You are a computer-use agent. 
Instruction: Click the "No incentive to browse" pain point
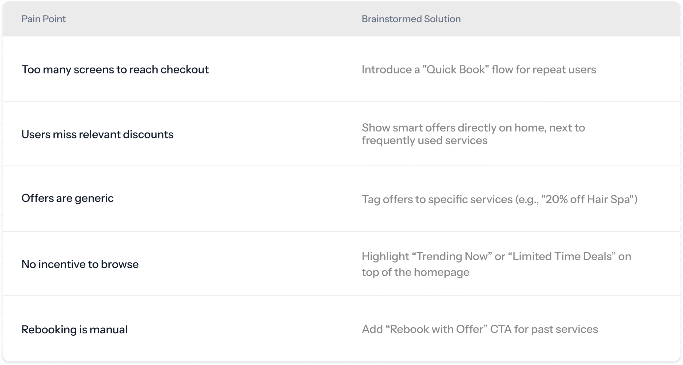click(80, 264)
